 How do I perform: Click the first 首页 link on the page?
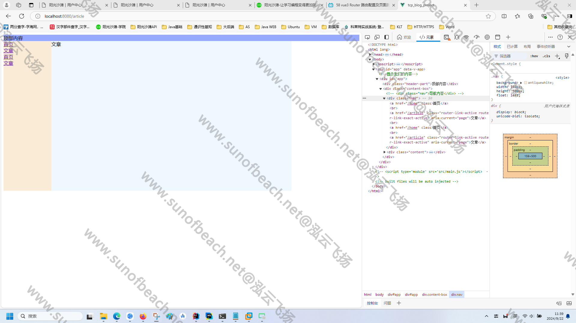click(x=8, y=44)
